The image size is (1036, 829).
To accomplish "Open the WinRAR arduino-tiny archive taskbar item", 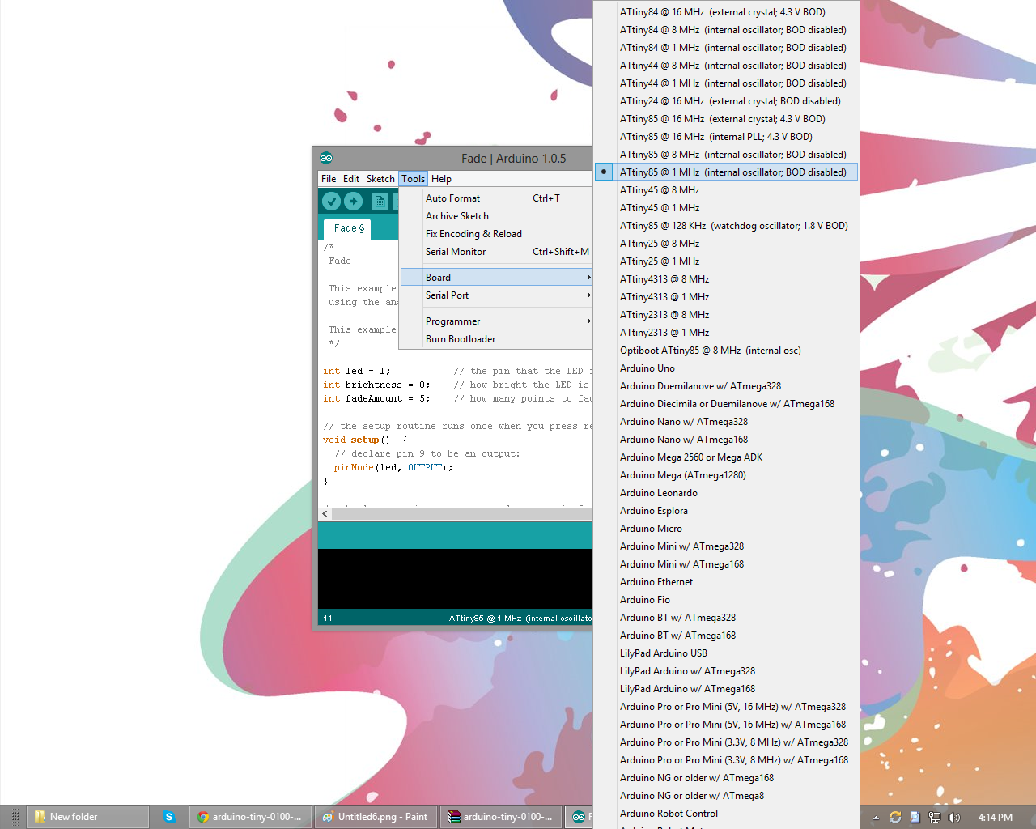I will click(x=501, y=817).
